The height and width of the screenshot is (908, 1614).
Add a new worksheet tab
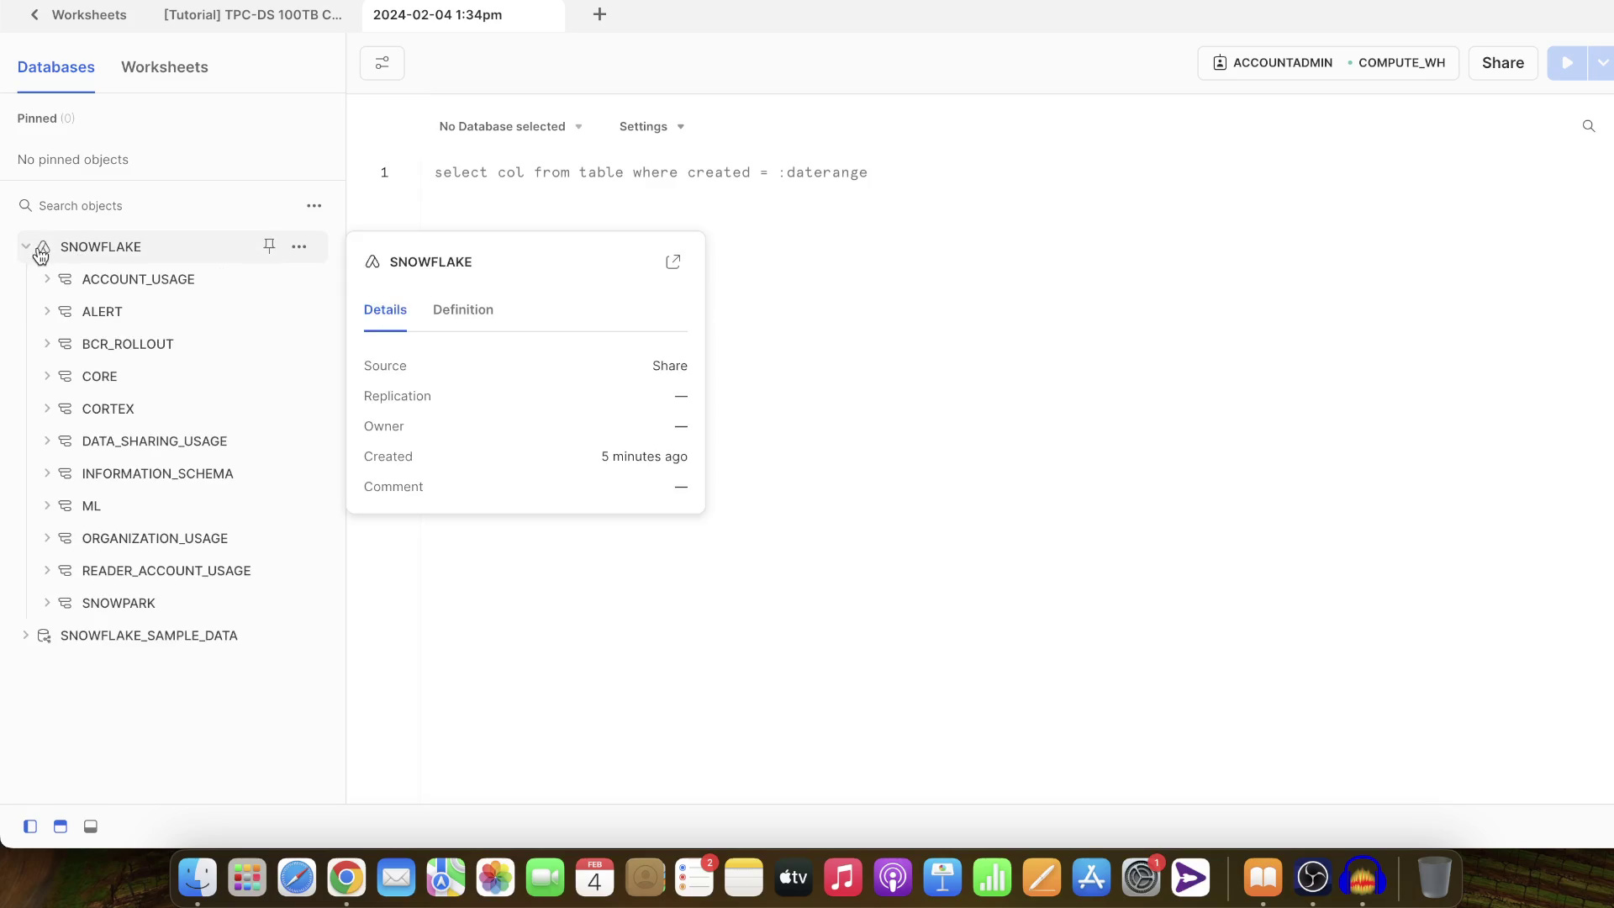(x=599, y=14)
